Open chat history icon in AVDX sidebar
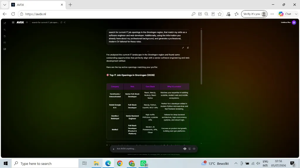Screen dimensions: 300x168 coord(5,36)
